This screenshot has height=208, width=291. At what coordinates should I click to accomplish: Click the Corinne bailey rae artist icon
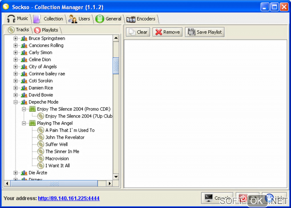(x=24, y=74)
